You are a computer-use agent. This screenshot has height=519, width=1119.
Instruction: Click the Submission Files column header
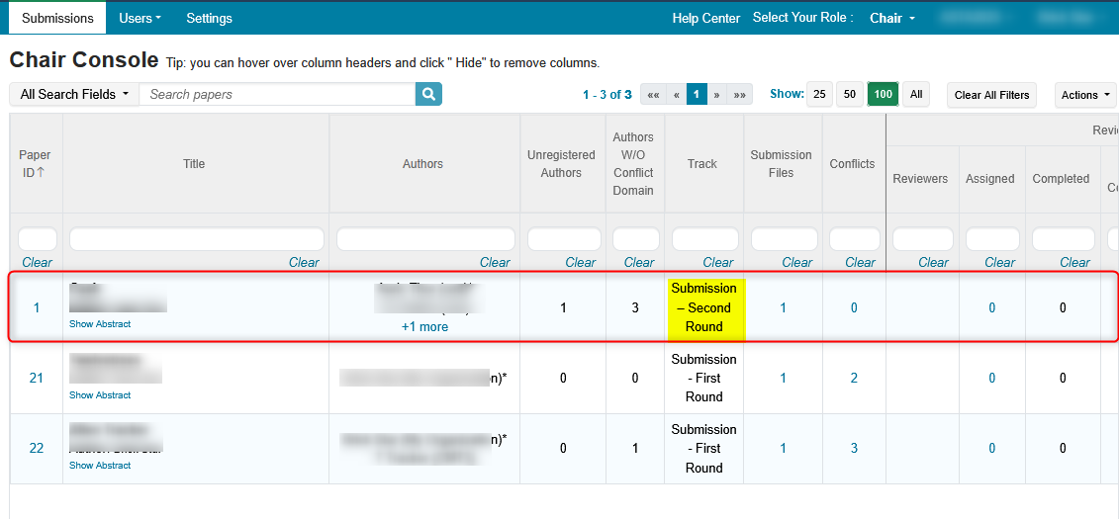[782, 163]
